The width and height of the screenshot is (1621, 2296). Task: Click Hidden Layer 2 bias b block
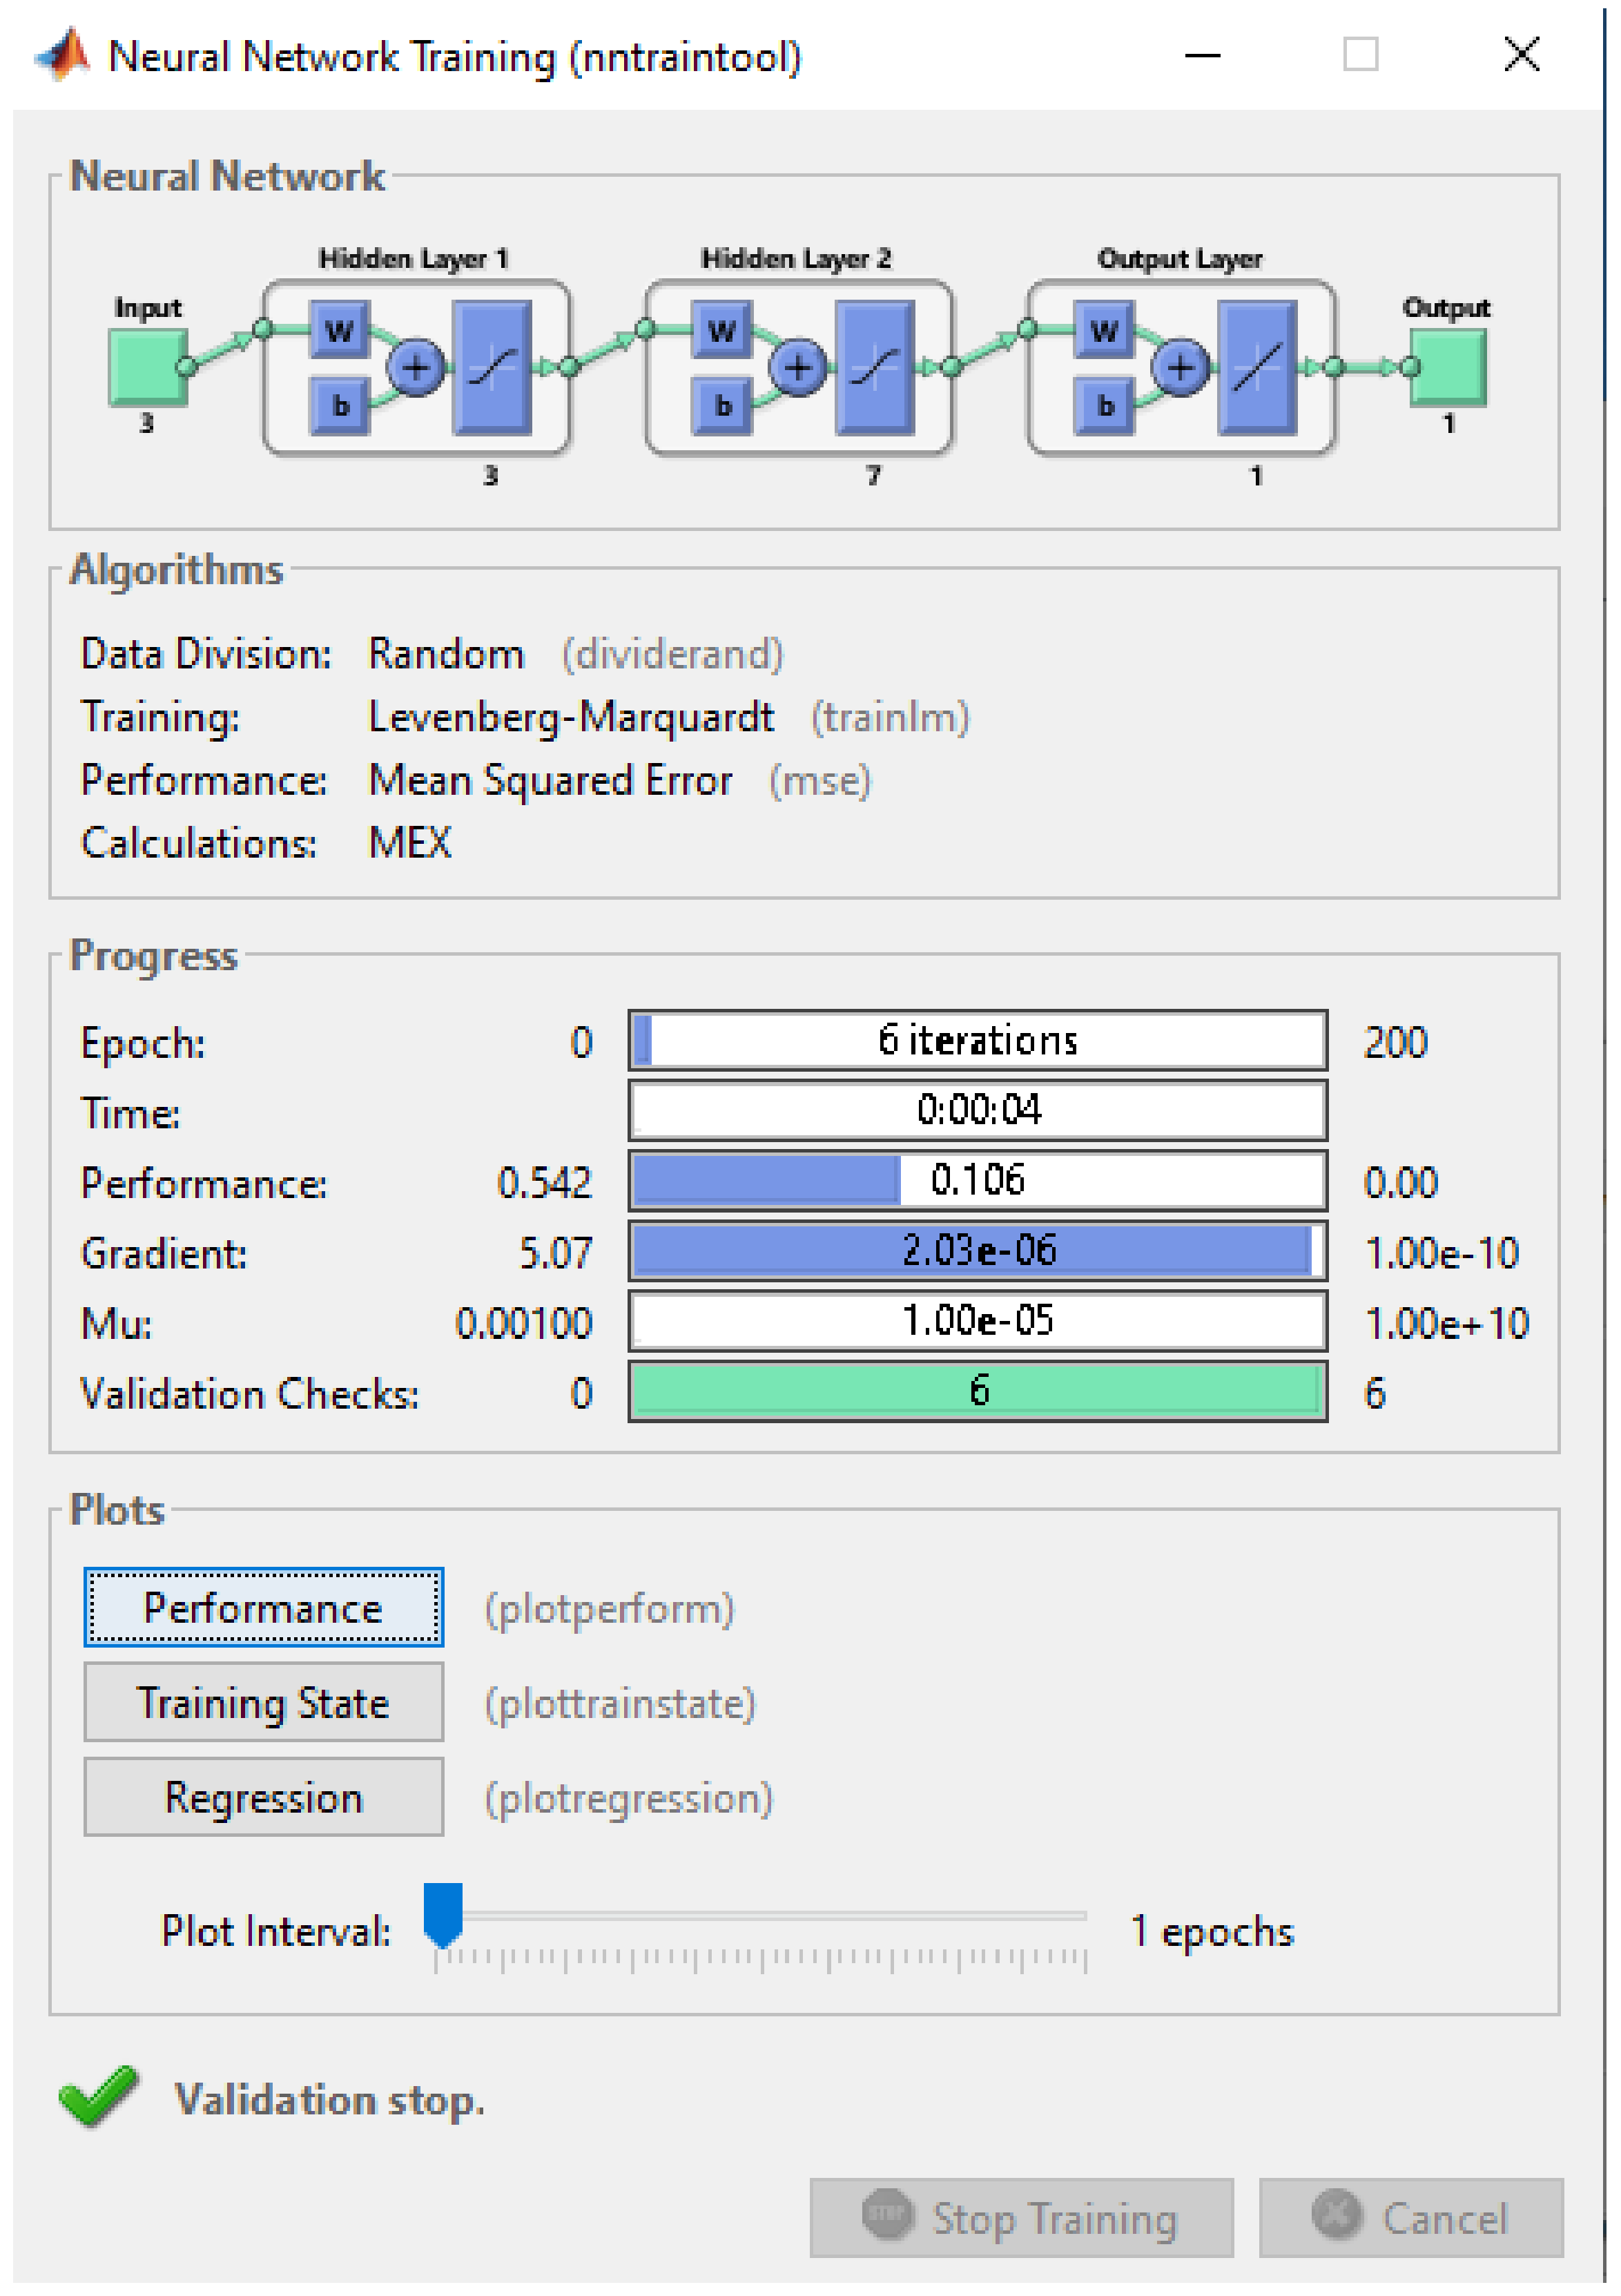pyautogui.click(x=722, y=405)
